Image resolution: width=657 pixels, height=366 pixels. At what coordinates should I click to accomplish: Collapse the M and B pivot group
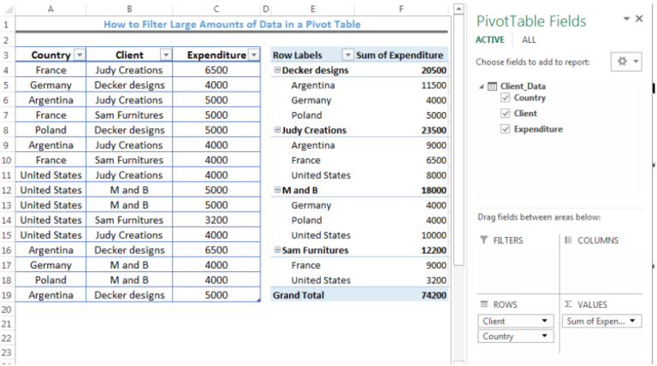(277, 190)
